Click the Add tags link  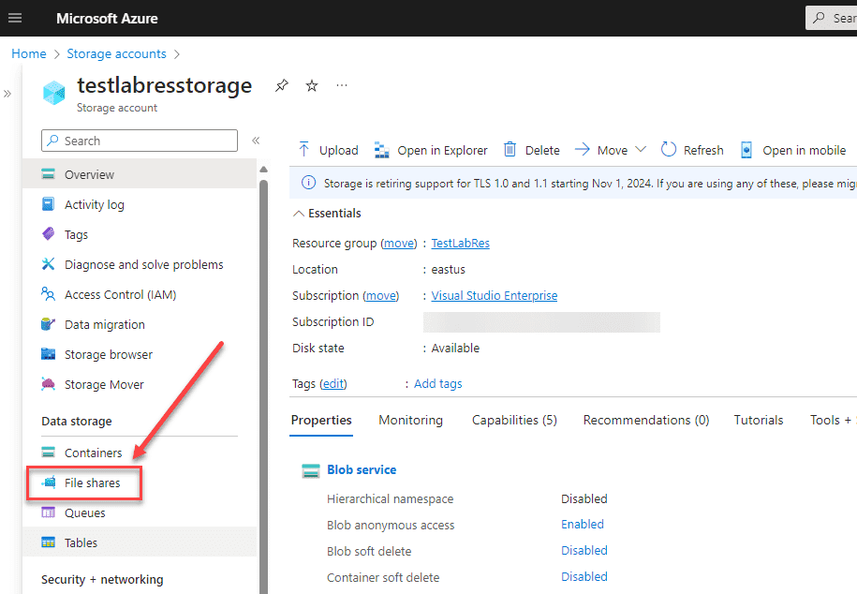click(x=437, y=383)
